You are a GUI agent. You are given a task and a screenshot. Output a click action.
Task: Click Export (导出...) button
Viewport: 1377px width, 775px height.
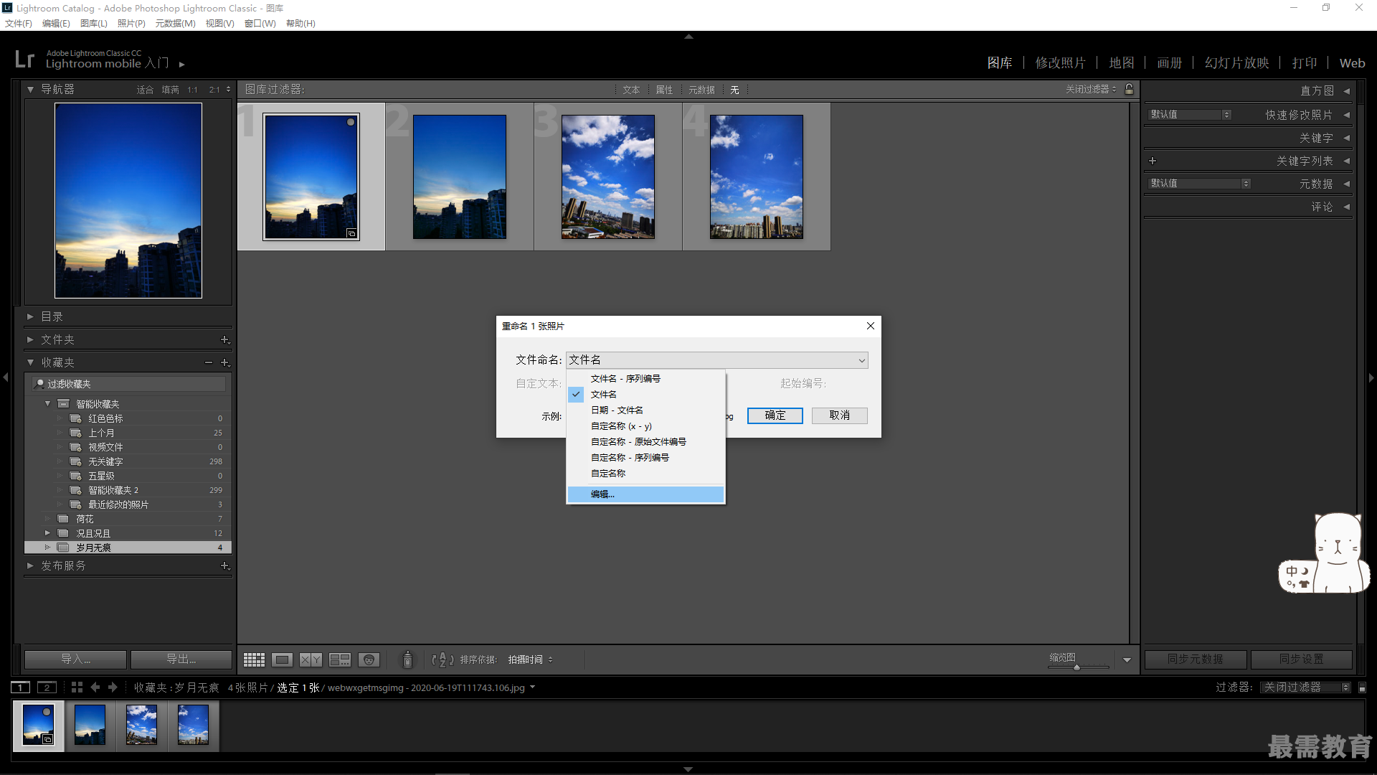click(181, 659)
